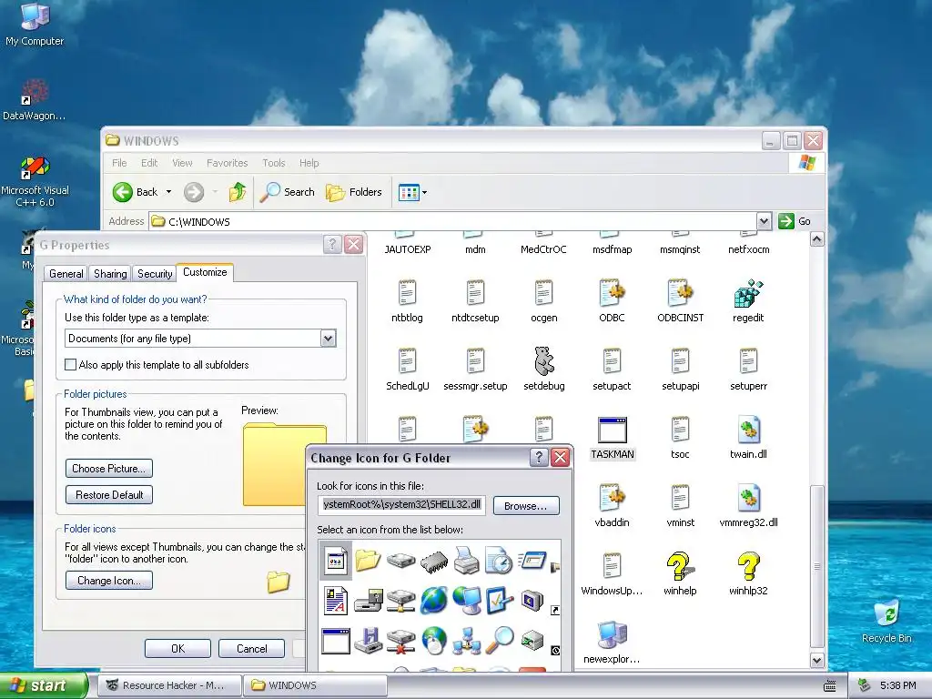The height and width of the screenshot is (699, 932).
Task: Select the globe with monitor icon
Action: tap(467, 601)
